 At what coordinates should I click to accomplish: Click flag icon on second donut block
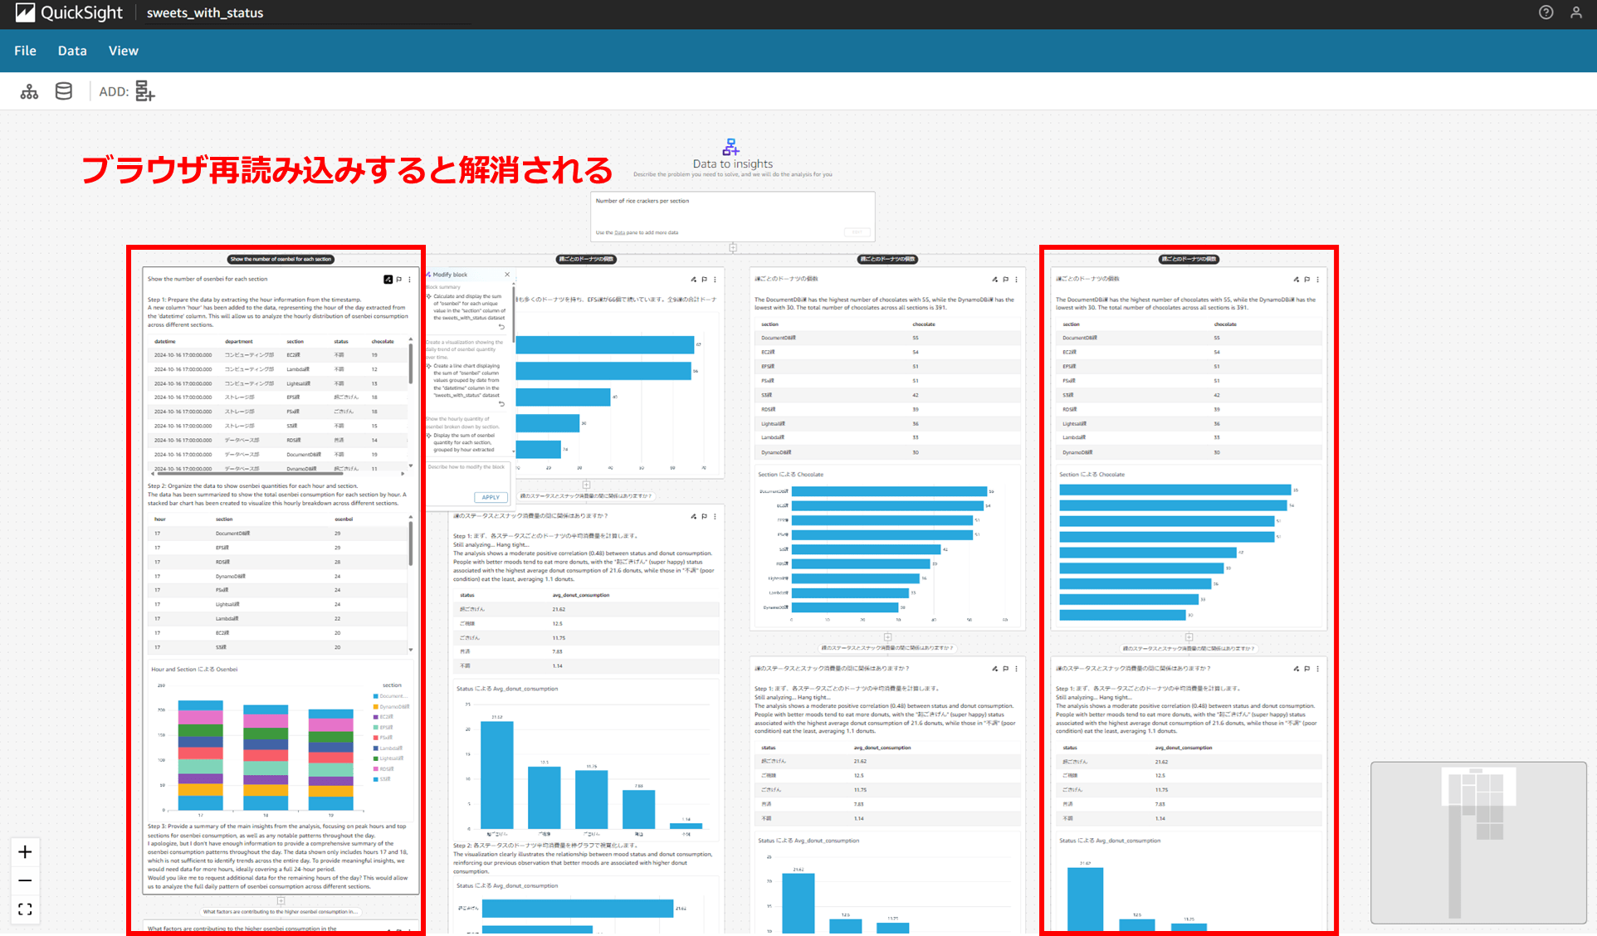pos(705,280)
